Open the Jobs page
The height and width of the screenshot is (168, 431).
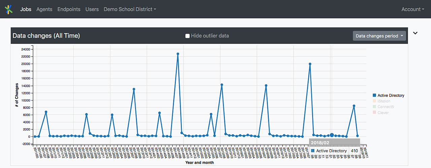[x=26, y=9]
